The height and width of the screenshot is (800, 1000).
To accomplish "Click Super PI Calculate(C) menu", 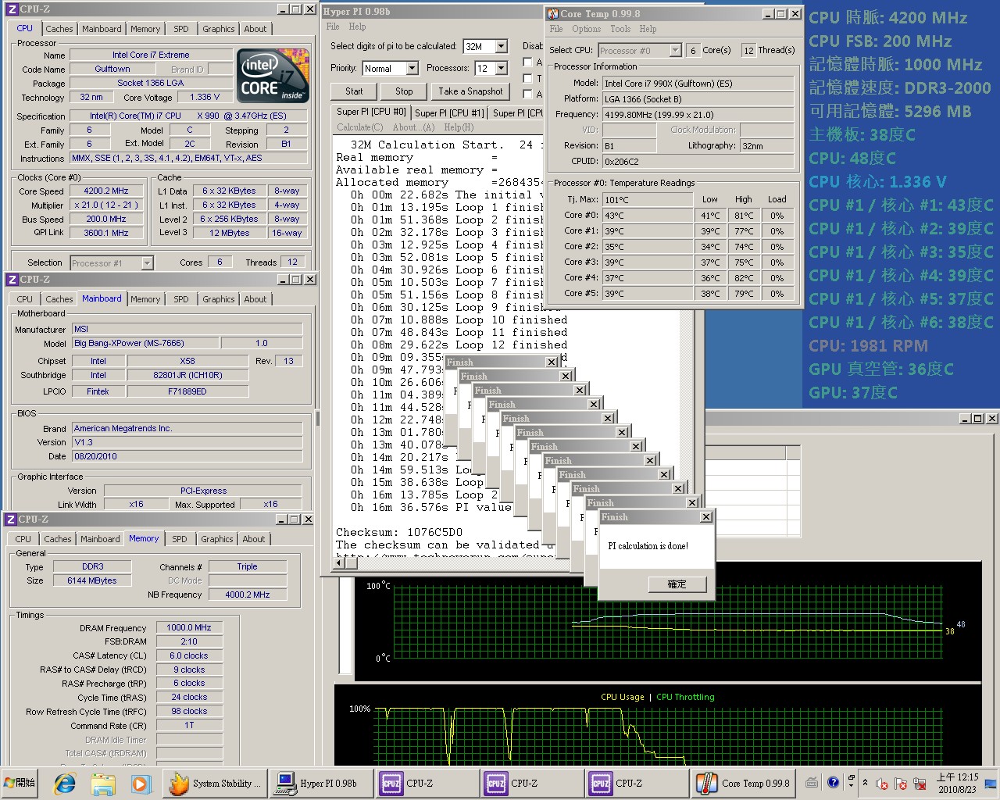I will coord(360,127).
